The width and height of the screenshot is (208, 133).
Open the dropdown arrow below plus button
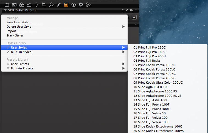[x=136, y=24]
